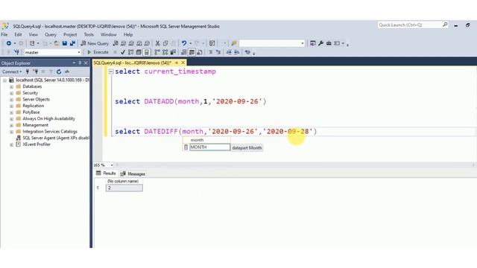Click the Parse checkmark icon
Viewport: 477px width, 268px height.
[x=122, y=52]
